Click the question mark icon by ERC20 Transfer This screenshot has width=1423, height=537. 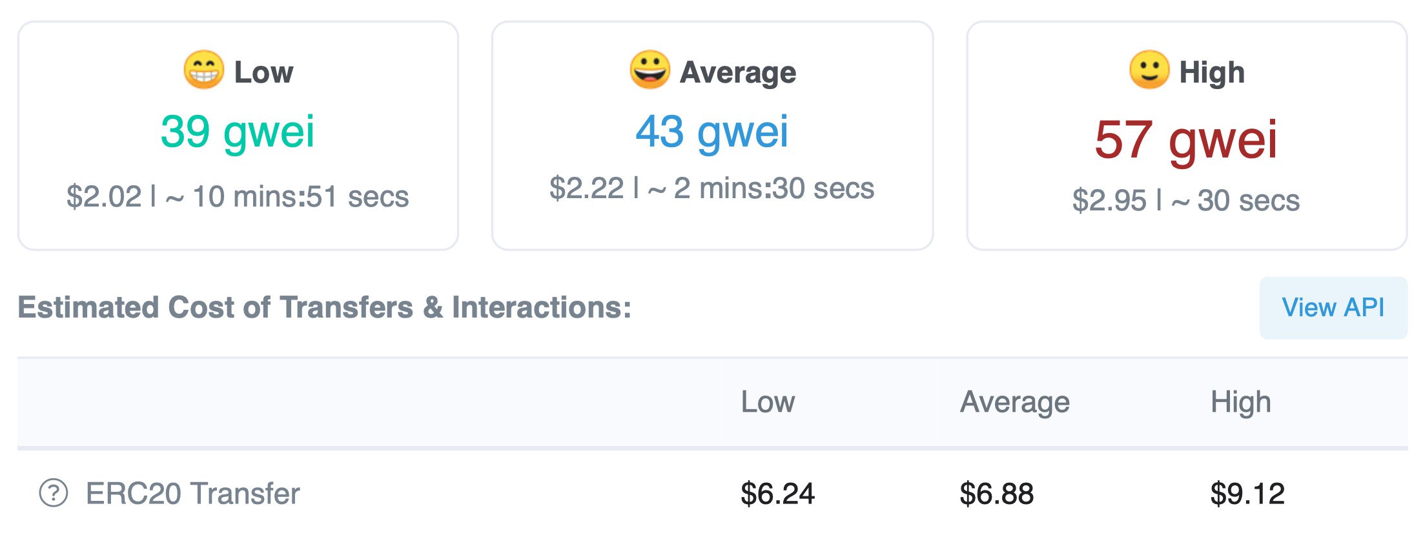pyautogui.click(x=54, y=493)
